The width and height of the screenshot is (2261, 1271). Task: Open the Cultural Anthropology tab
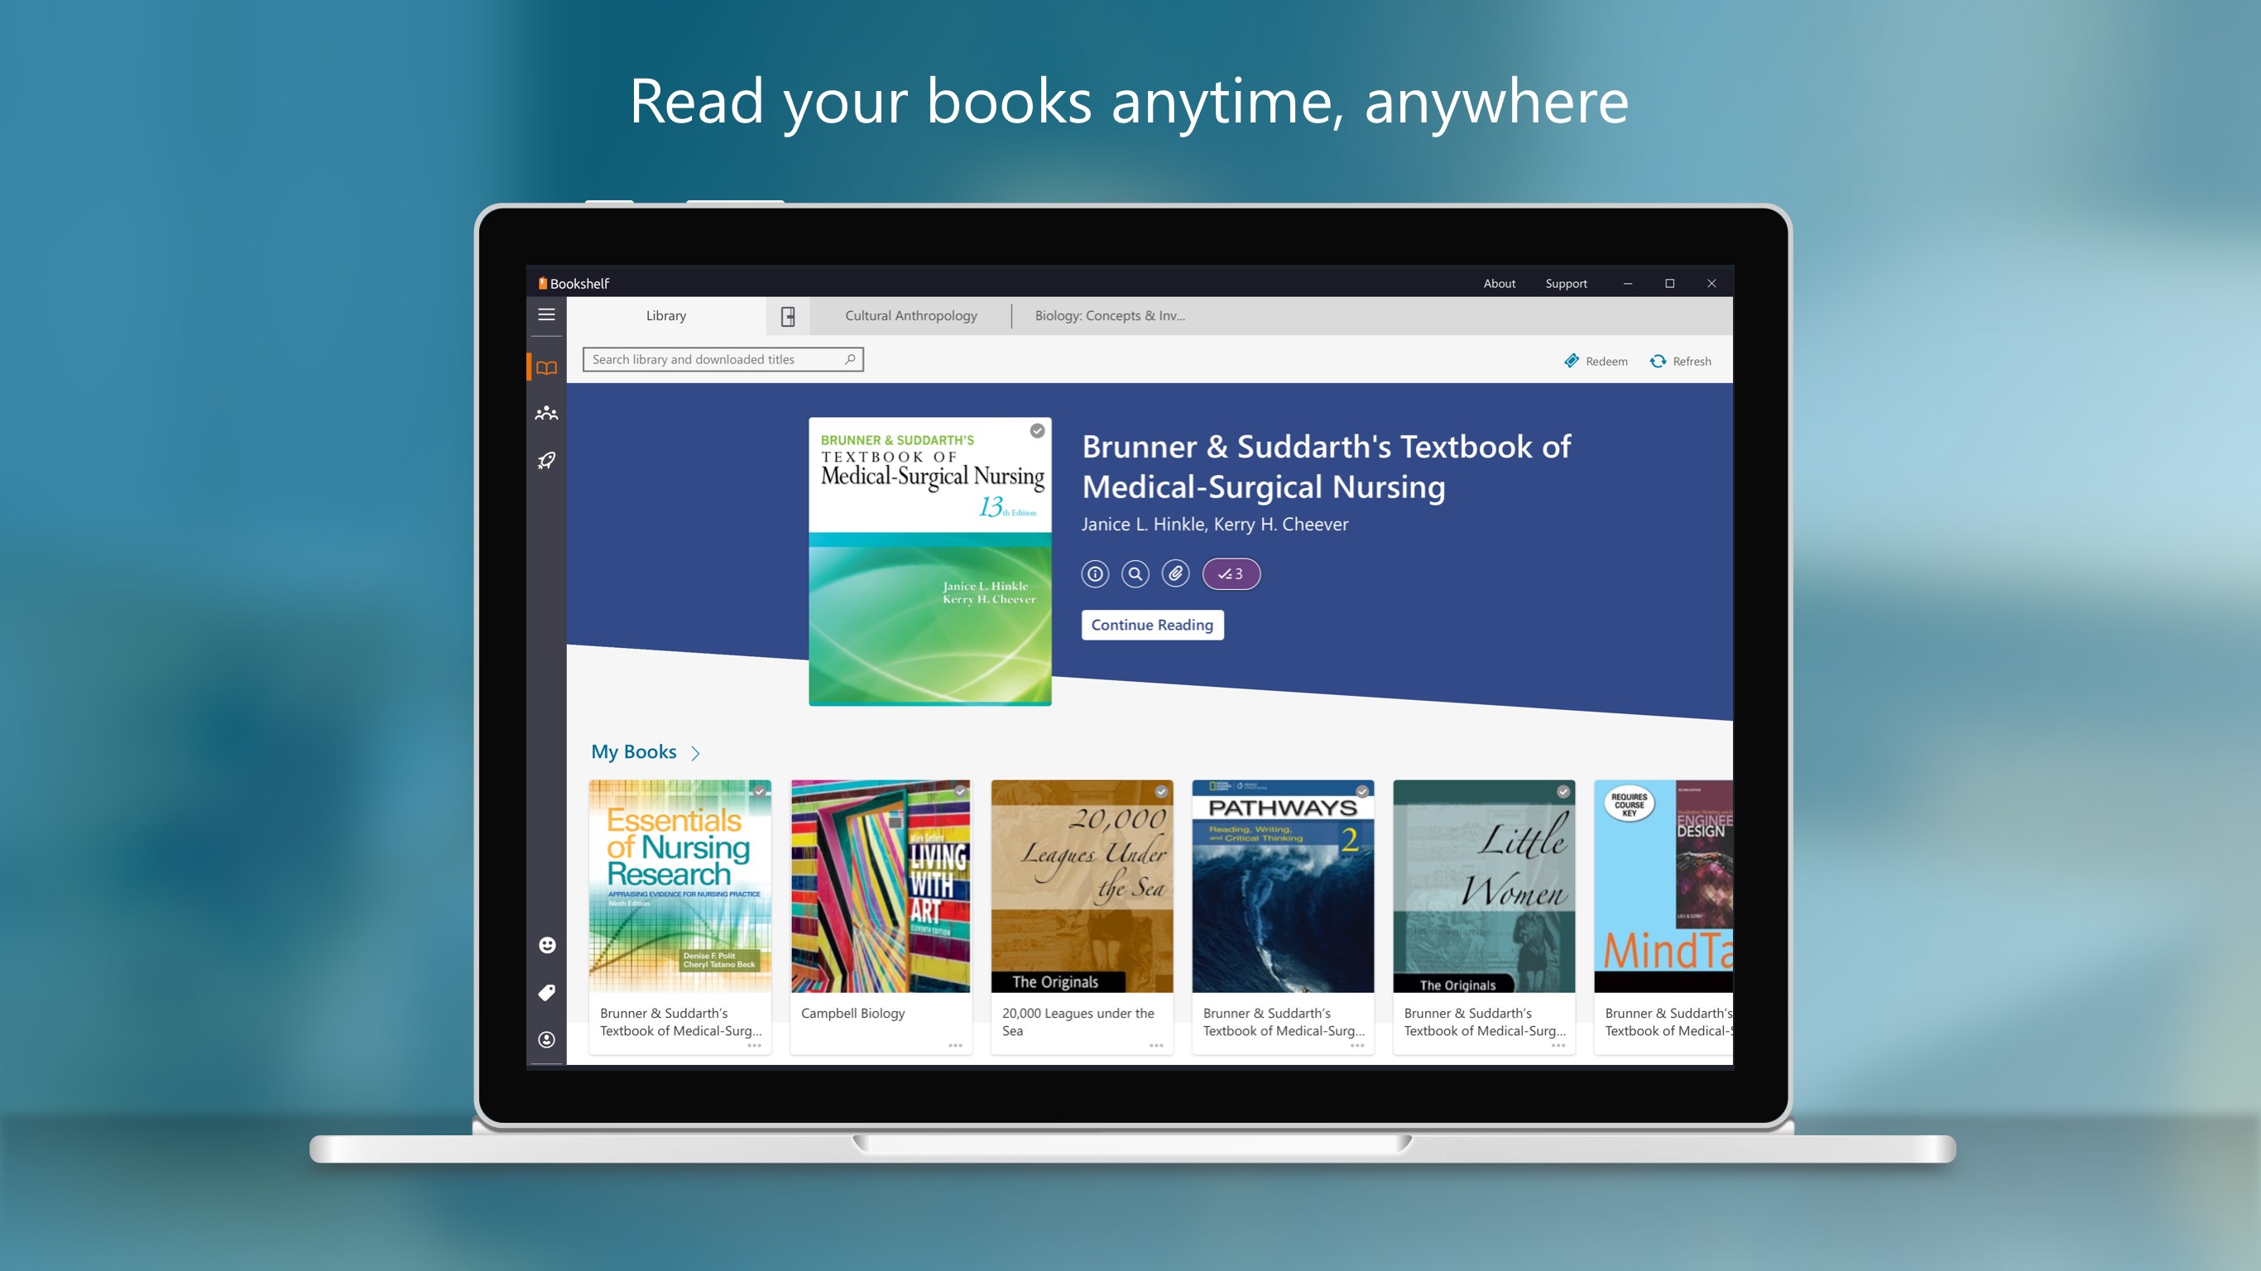tap(909, 315)
